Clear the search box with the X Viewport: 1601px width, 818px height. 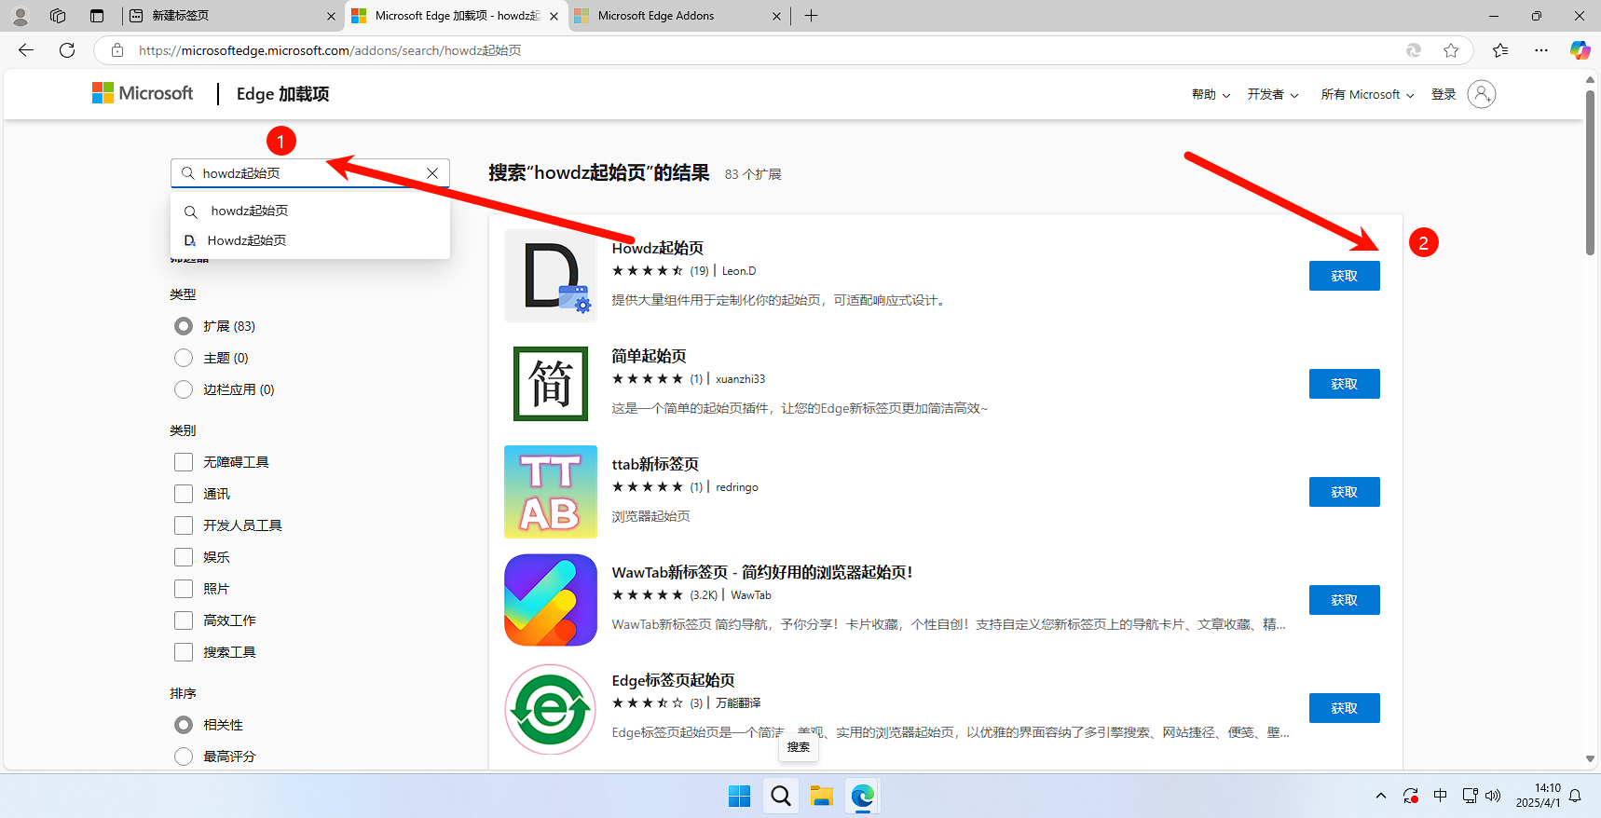click(x=432, y=173)
